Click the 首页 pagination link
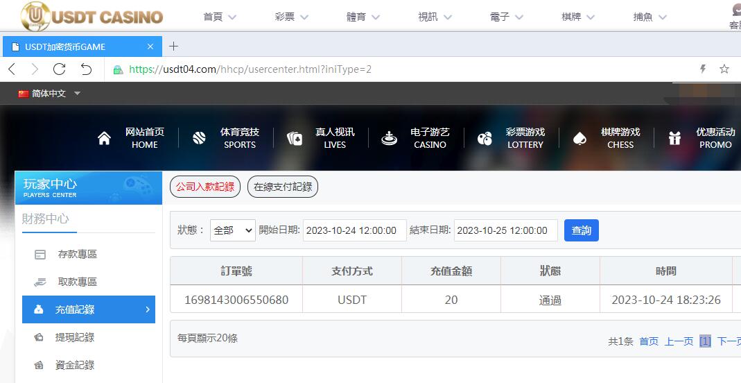The height and width of the screenshot is (383, 741). click(648, 341)
